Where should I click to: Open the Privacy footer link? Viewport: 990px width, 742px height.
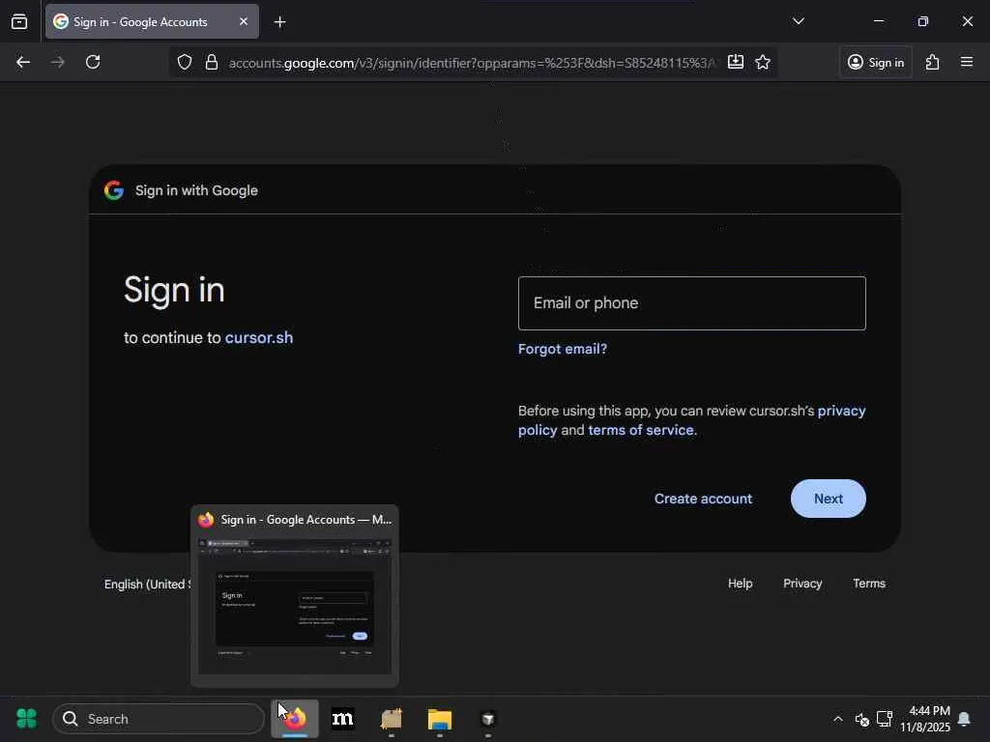(x=802, y=584)
